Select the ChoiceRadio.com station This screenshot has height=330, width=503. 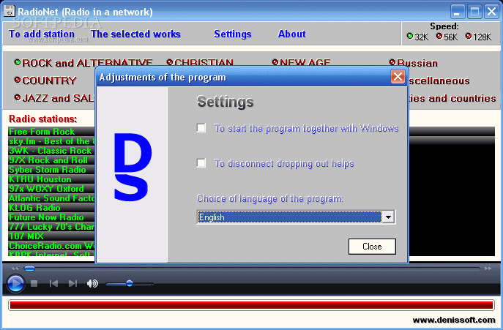(x=52, y=246)
